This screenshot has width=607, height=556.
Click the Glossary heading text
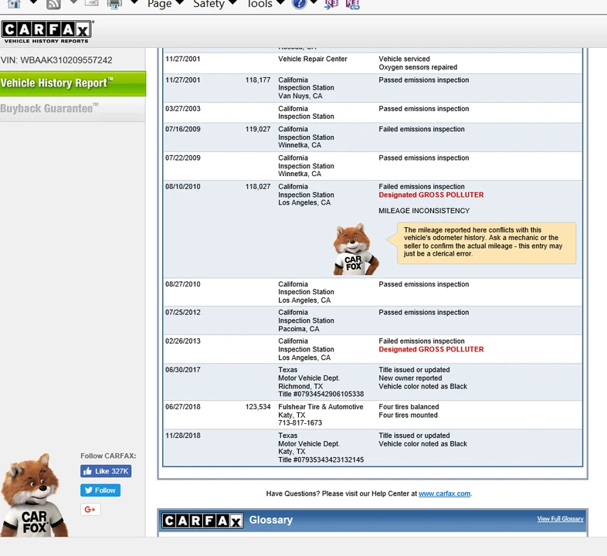271,520
